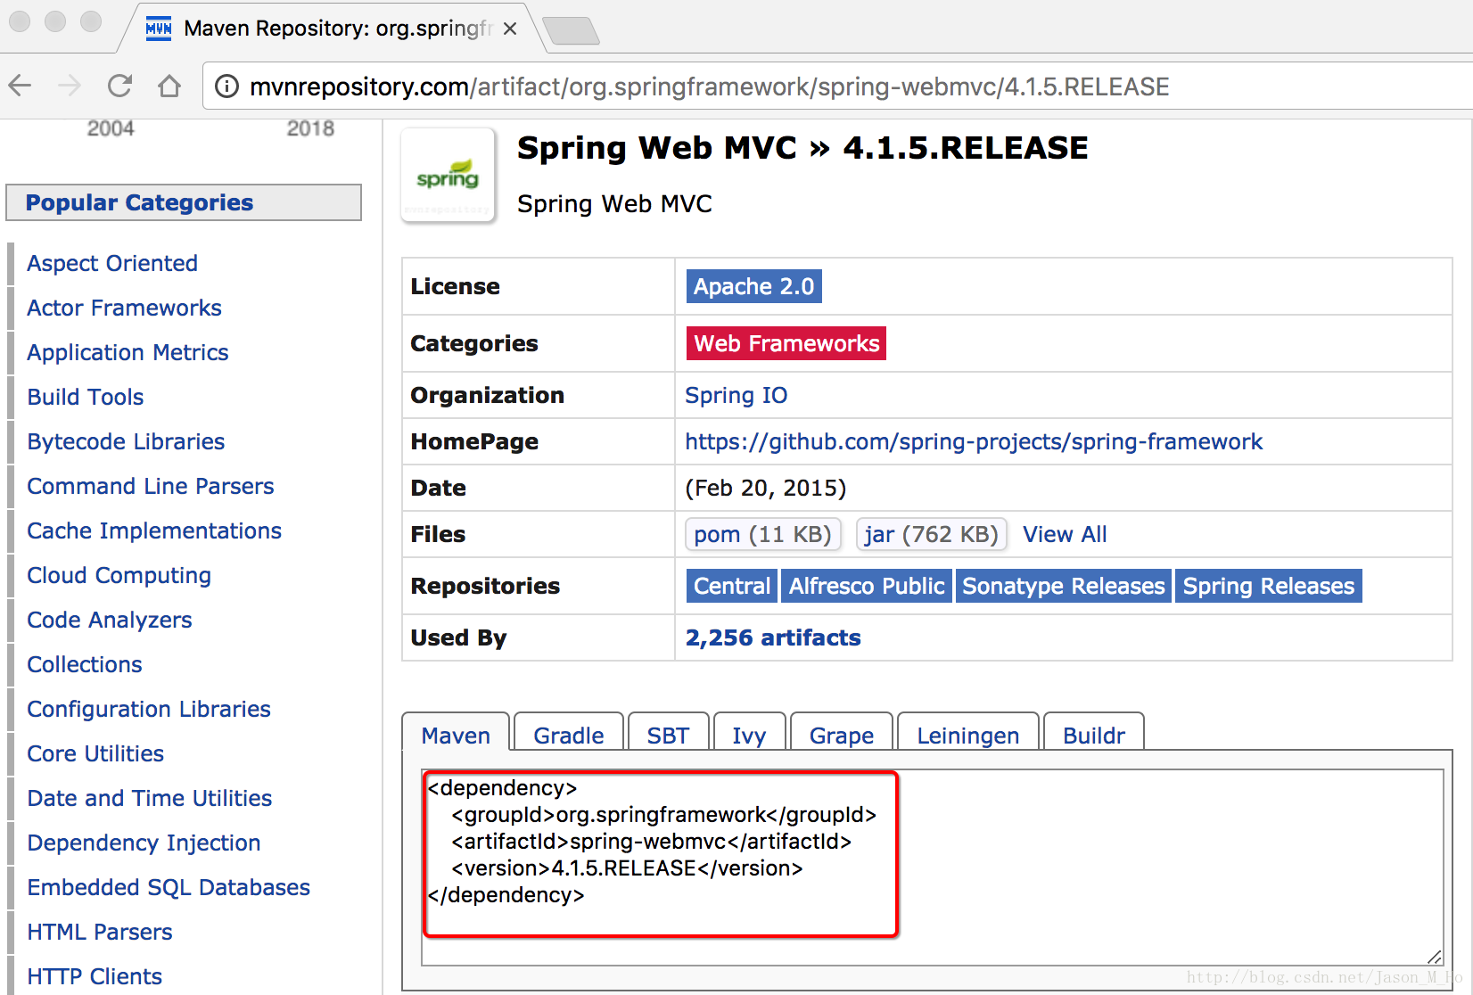
Task: Download the jar (762 KB) file
Action: [932, 534]
